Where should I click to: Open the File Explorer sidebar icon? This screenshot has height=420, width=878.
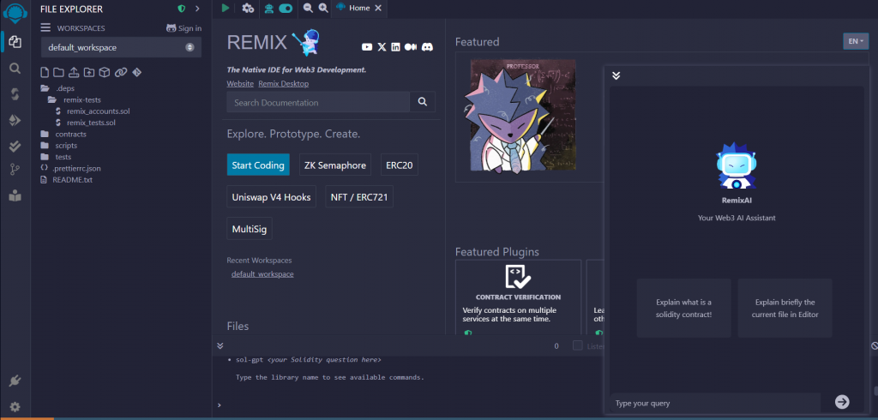[15, 41]
